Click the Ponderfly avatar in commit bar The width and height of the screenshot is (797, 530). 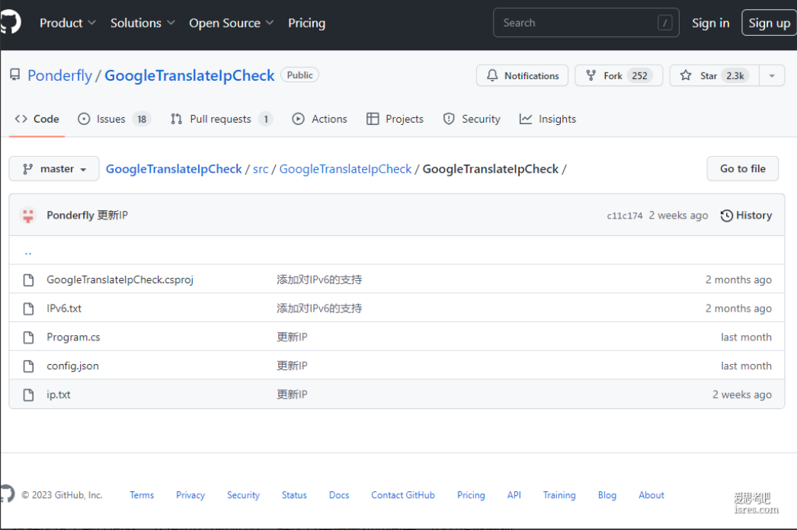click(28, 216)
